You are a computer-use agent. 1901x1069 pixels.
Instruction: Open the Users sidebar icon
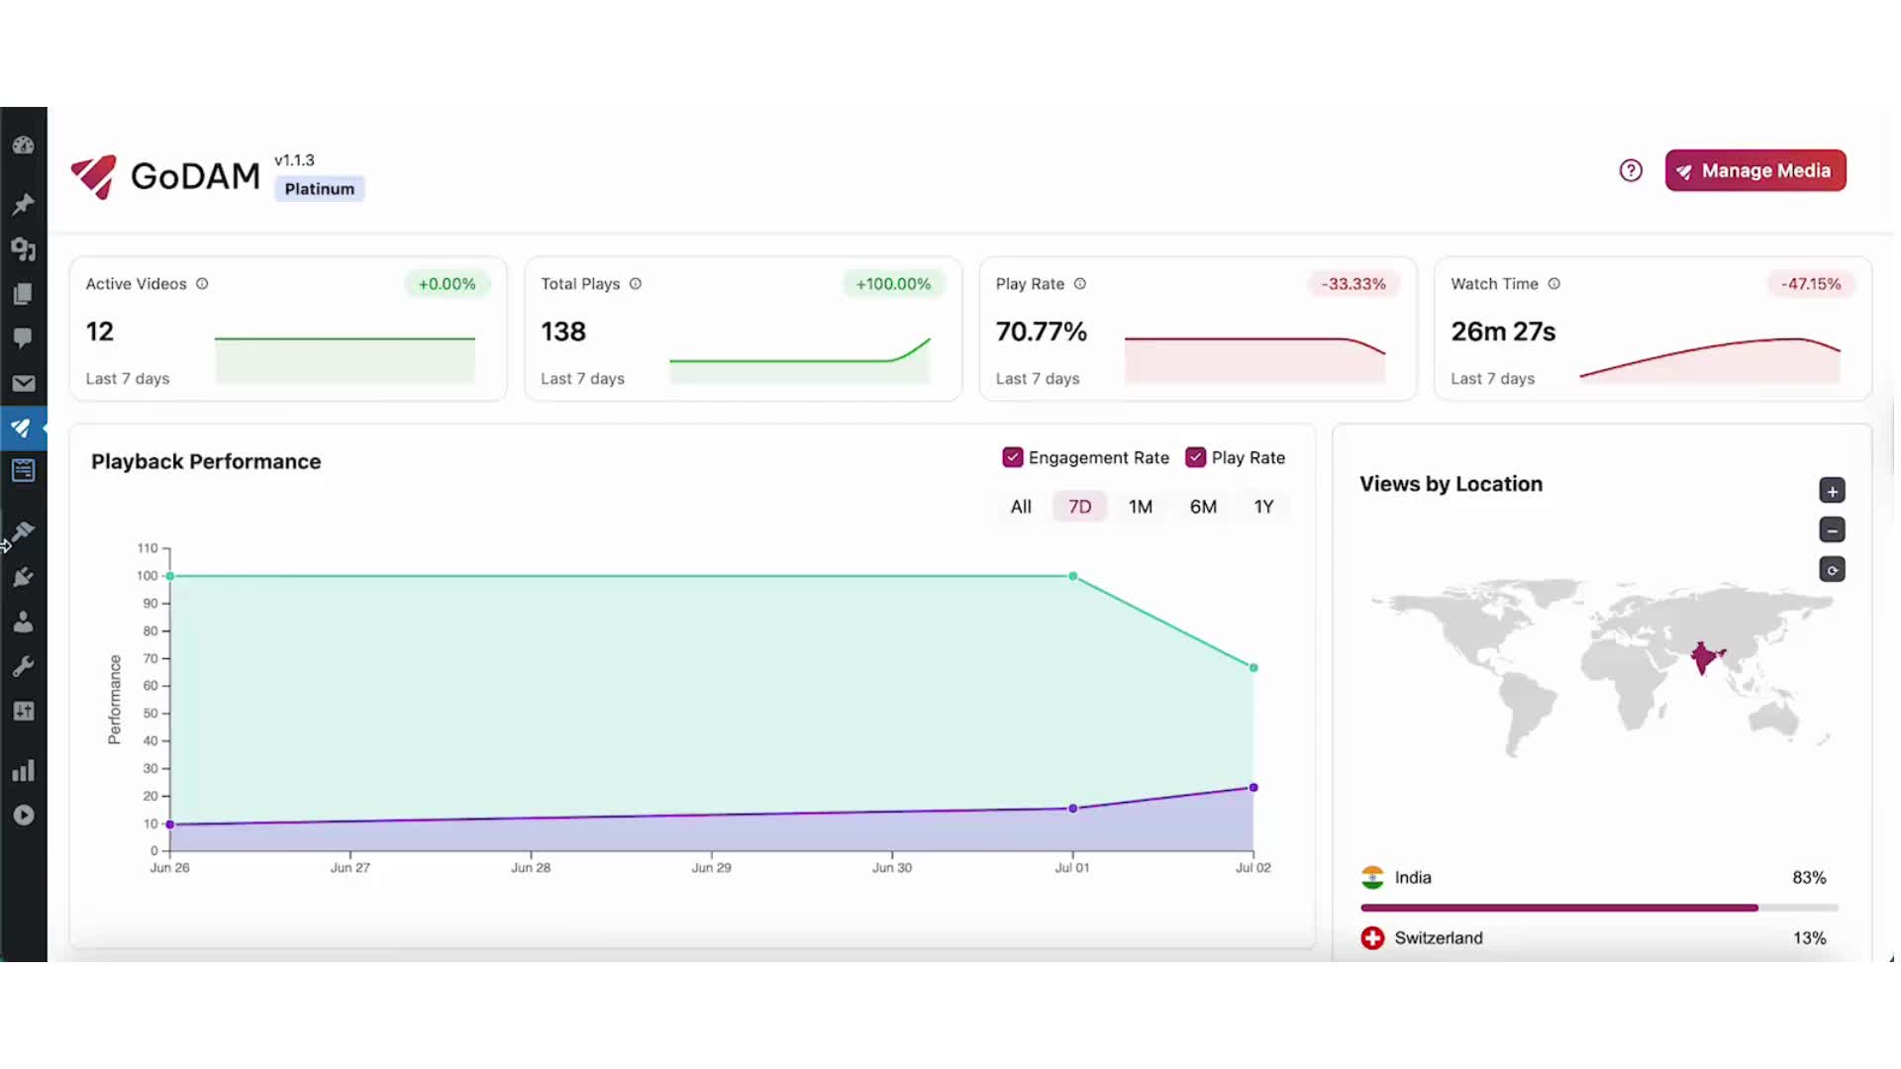(23, 622)
